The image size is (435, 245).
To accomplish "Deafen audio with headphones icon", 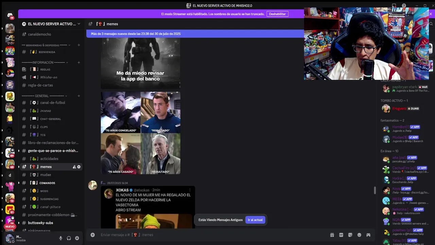I will point(69,238).
